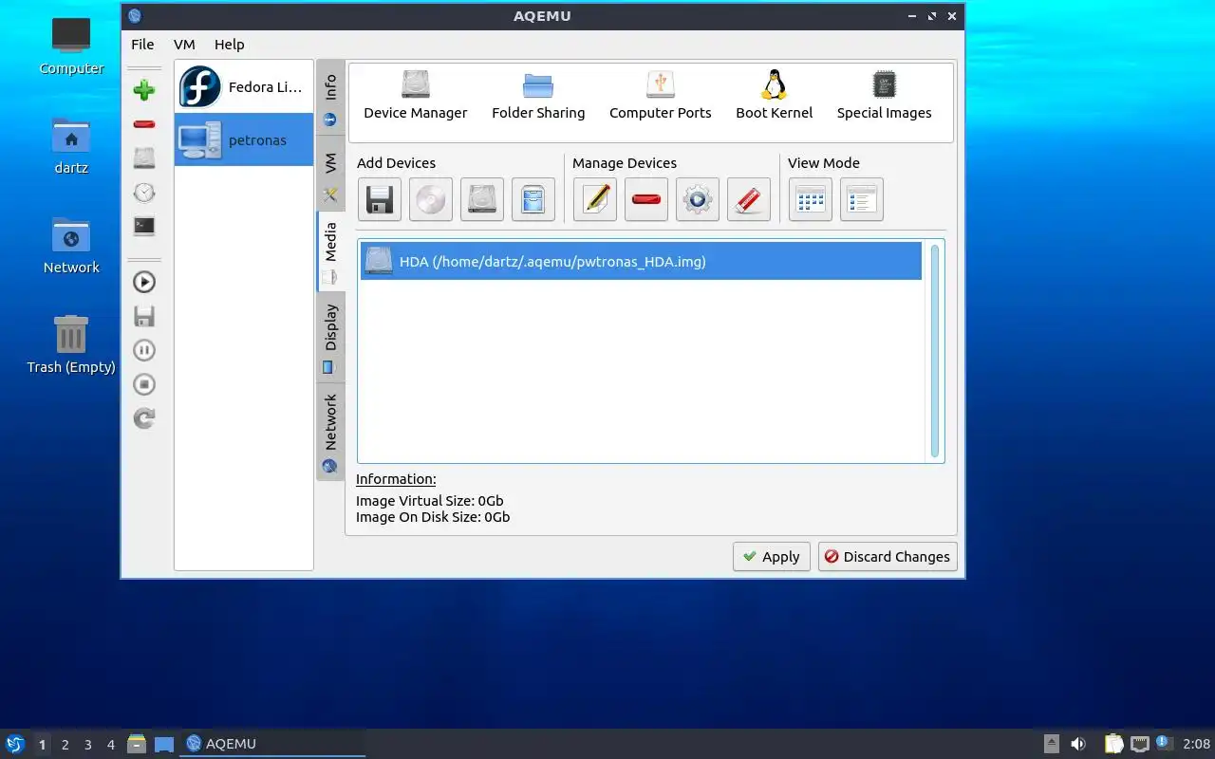
Task: Open device settings gear icon
Action: [x=698, y=199]
